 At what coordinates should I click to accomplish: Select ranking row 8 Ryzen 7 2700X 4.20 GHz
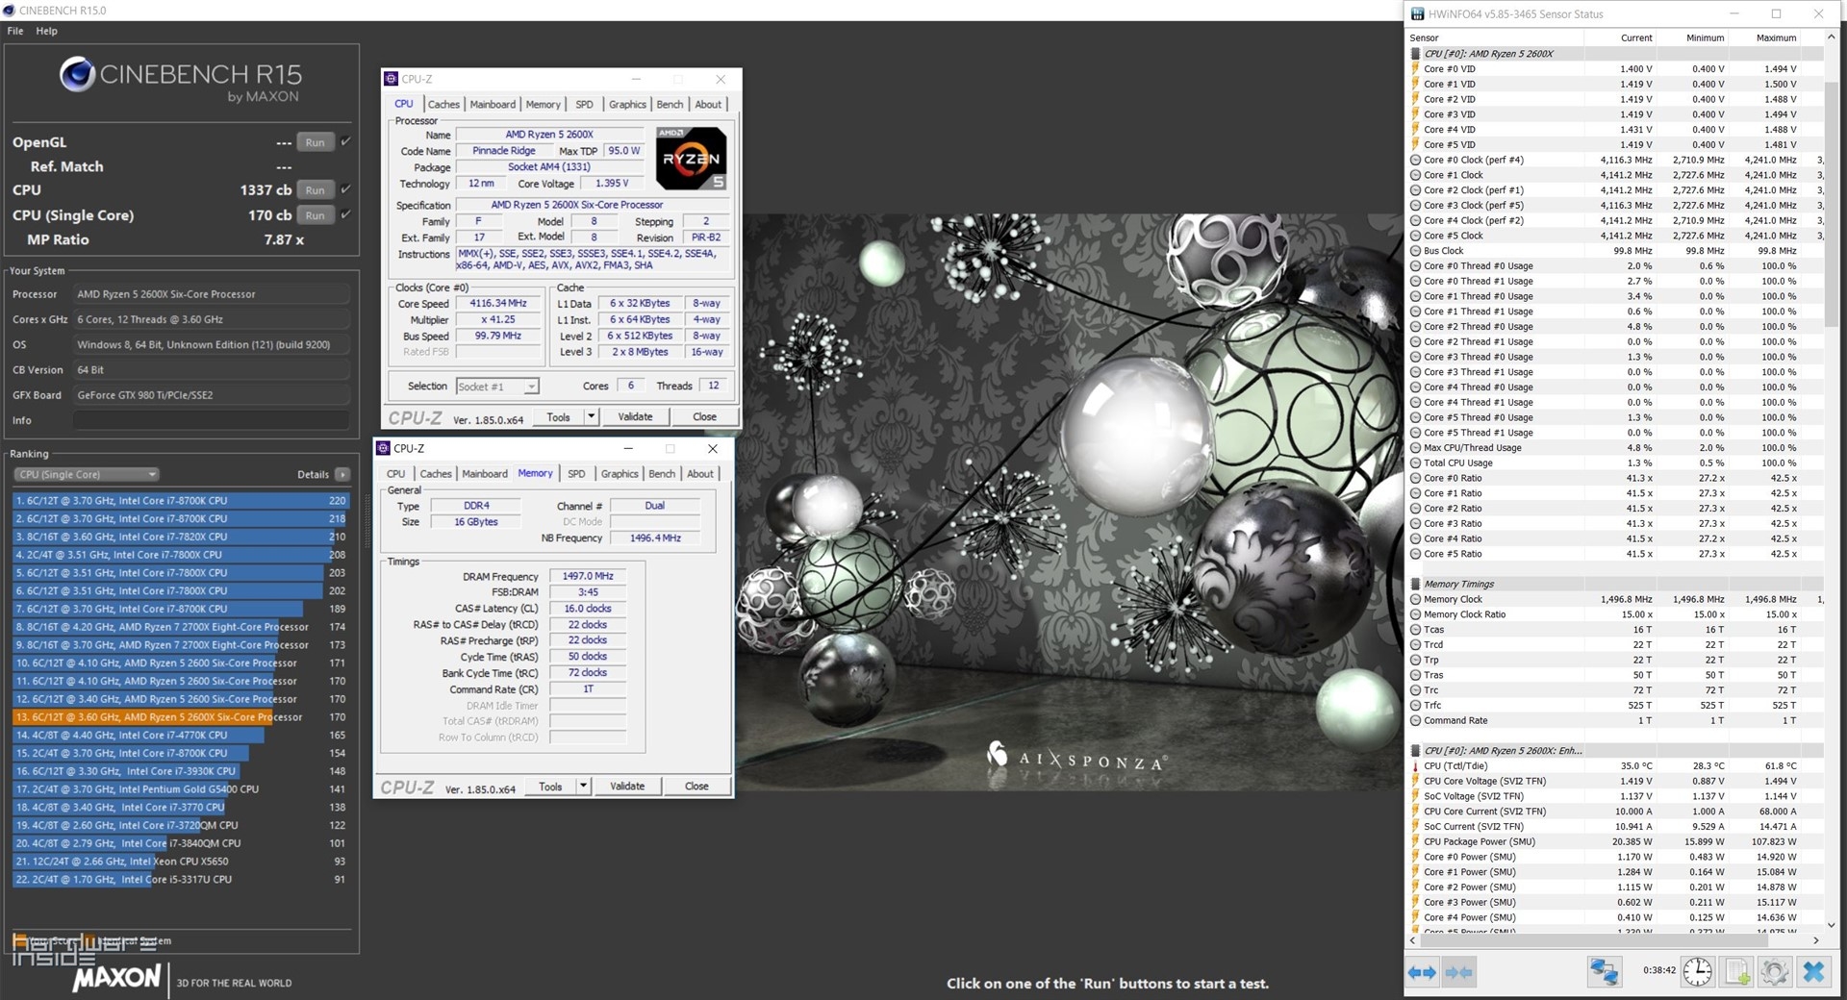181,627
